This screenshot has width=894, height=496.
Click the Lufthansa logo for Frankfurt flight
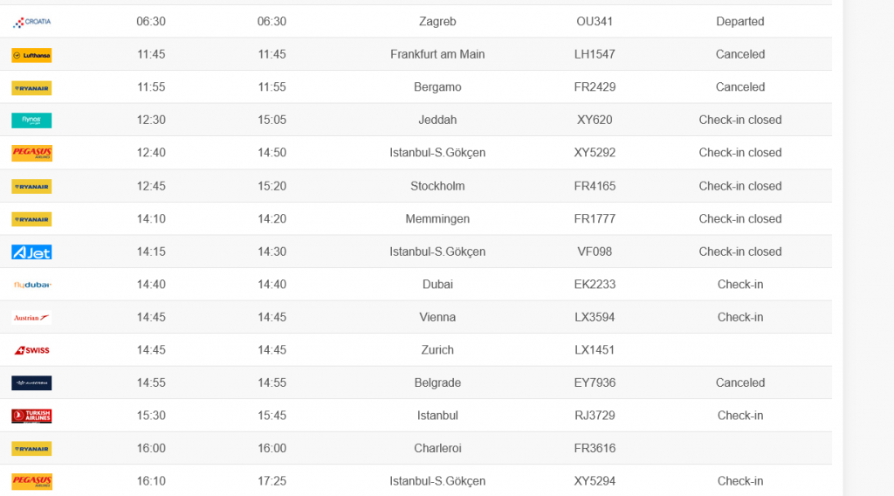pyautogui.click(x=31, y=55)
